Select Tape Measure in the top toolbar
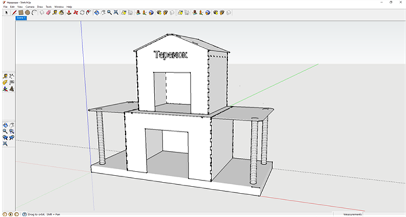 (x=55, y=13)
